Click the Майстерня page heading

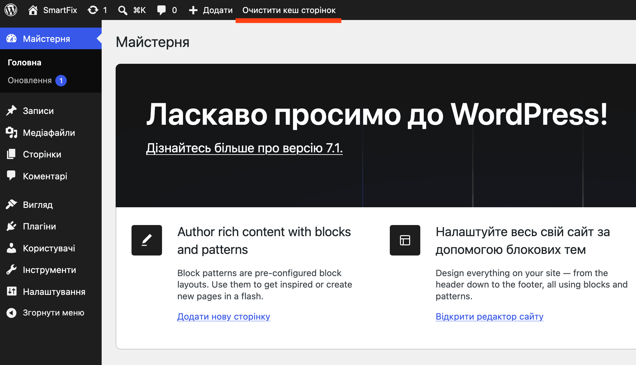click(152, 42)
